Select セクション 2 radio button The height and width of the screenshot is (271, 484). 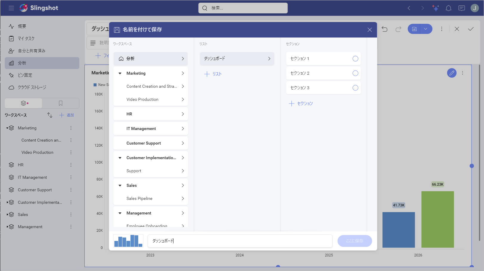pos(355,73)
